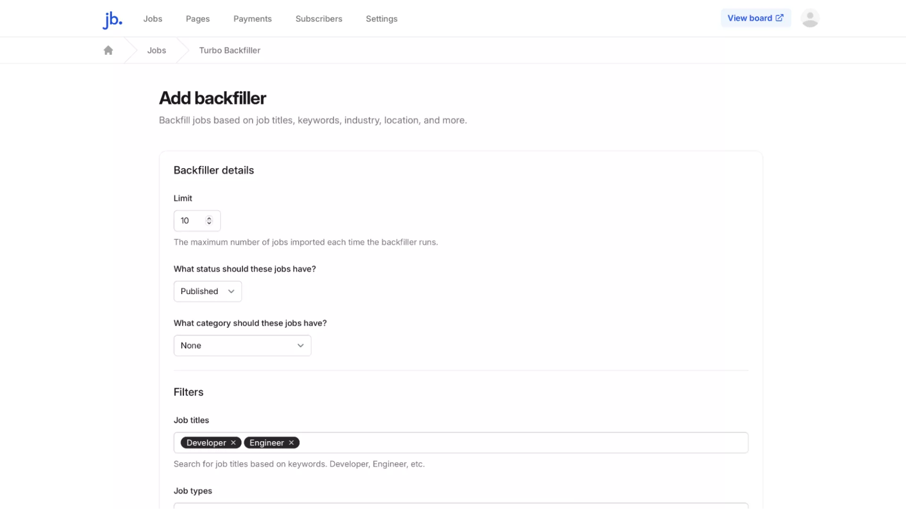Open Subscribers from the navigation bar

[319, 19]
